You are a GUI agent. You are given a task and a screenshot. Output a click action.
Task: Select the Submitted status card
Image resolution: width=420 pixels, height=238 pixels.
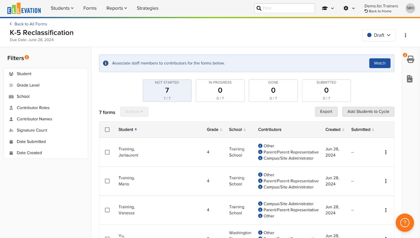pos(326,91)
